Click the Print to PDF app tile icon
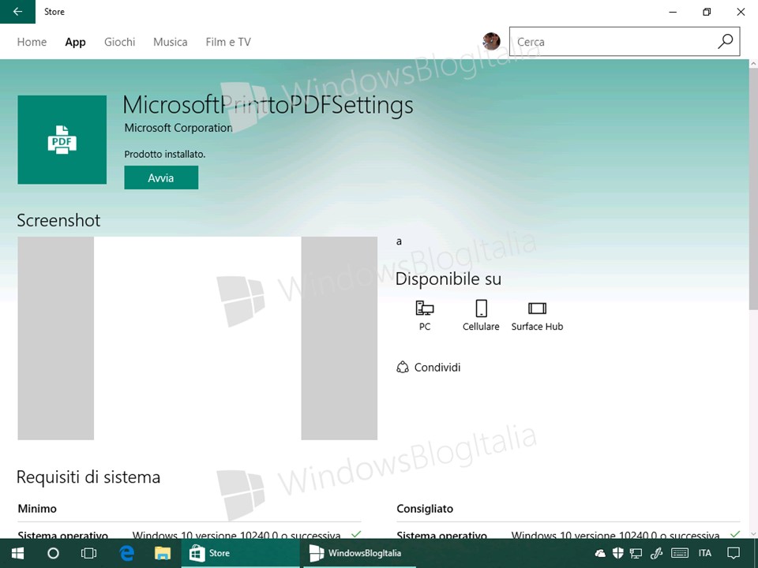 coord(62,140)
